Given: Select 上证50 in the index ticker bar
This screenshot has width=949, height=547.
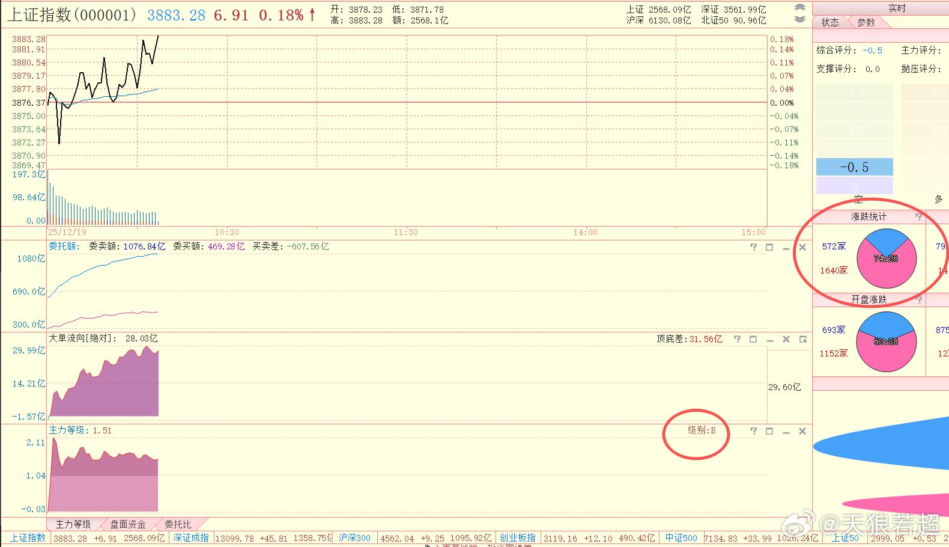Looking at the screenshot, I should [x=845, y=538].
